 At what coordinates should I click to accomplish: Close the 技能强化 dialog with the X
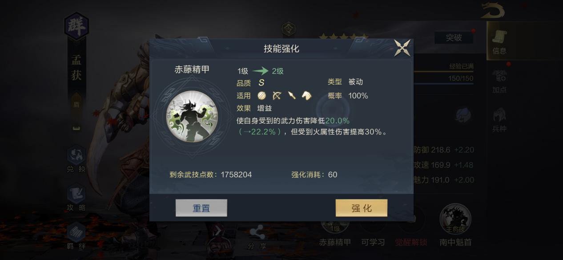point(402,48)
